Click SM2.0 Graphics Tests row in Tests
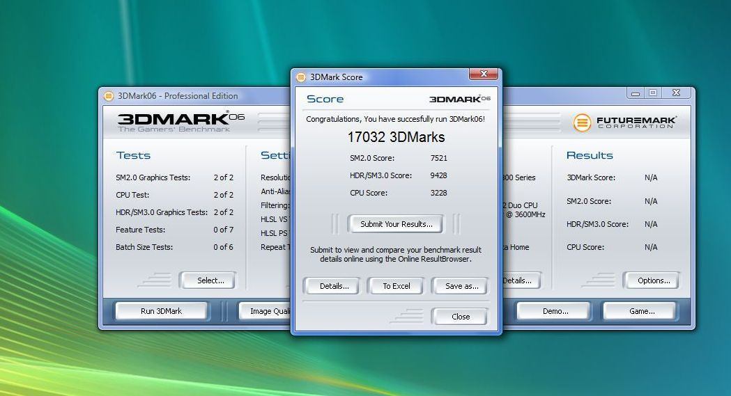The height and width of the screenshot is (396, 731). 174,177
